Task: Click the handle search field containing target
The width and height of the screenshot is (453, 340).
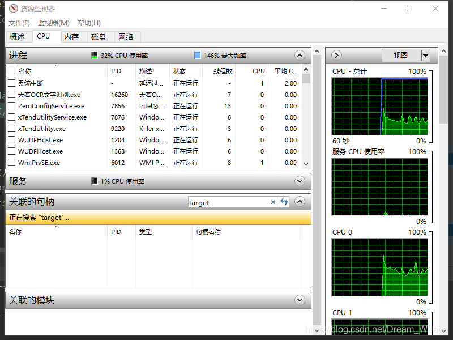Action: [229, 202]
